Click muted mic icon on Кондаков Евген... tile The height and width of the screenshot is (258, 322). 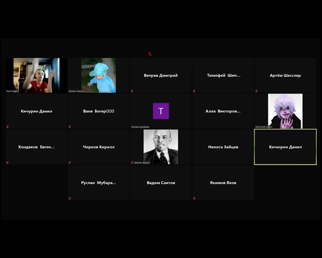tap(8, 163)
